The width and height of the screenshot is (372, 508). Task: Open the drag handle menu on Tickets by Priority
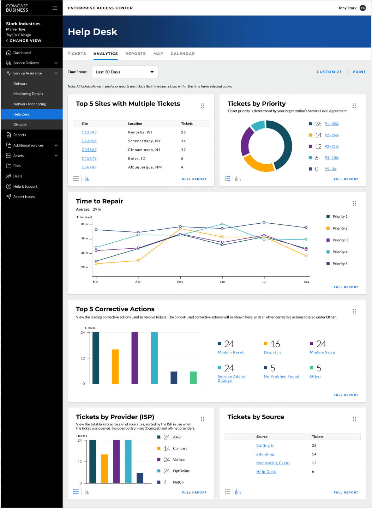pyautogui.click(x=354, y=106)
